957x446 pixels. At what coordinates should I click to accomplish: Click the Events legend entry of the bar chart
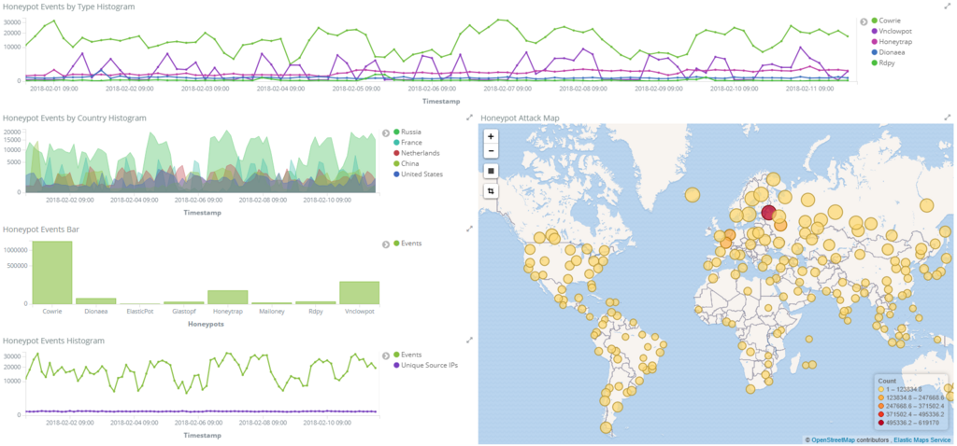(x=407, y=244)
